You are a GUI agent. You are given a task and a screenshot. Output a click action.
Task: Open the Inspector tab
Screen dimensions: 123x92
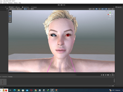pos(119,7)
